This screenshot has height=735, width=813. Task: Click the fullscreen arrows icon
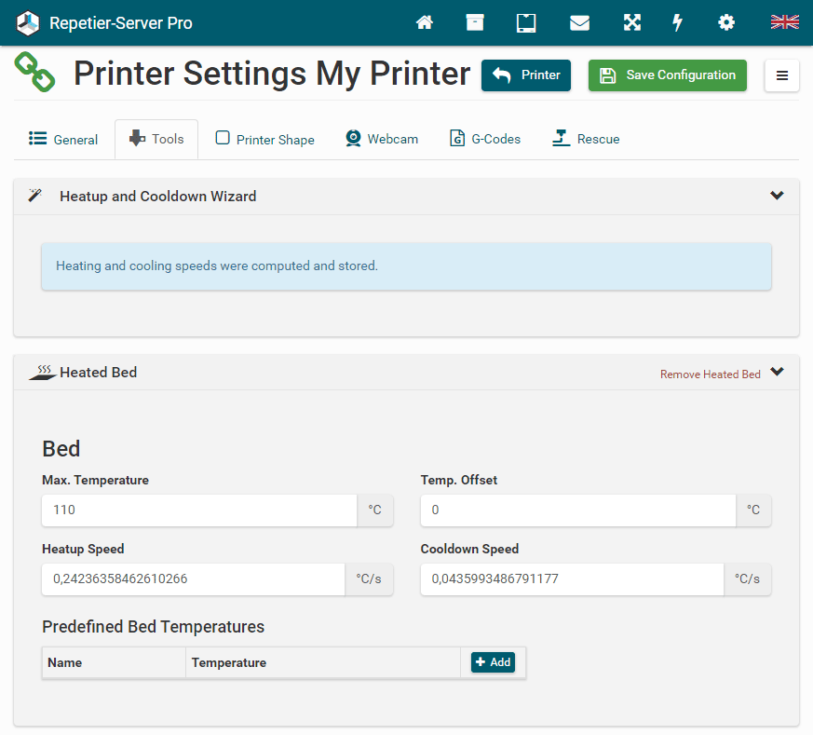[632, 22]
